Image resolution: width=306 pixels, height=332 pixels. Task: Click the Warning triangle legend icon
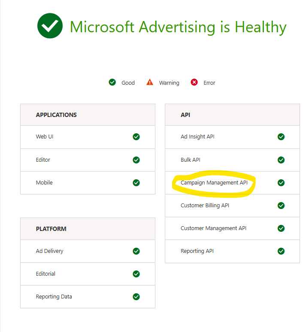point(150,82)
